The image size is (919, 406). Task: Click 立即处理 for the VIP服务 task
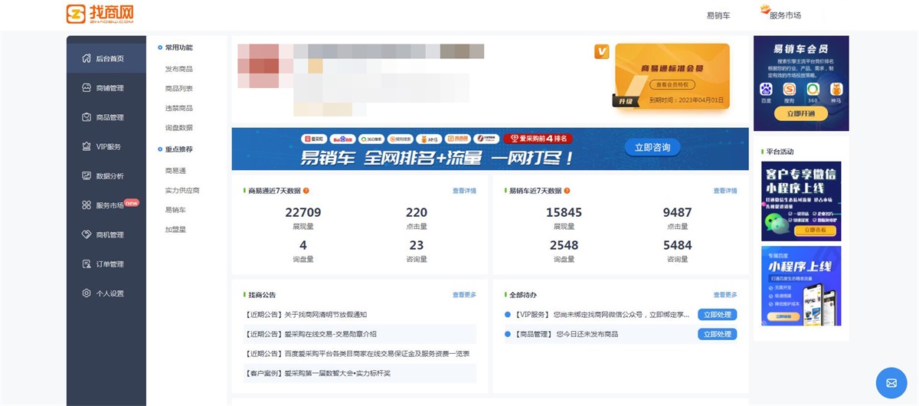click(x=717, y=315)
